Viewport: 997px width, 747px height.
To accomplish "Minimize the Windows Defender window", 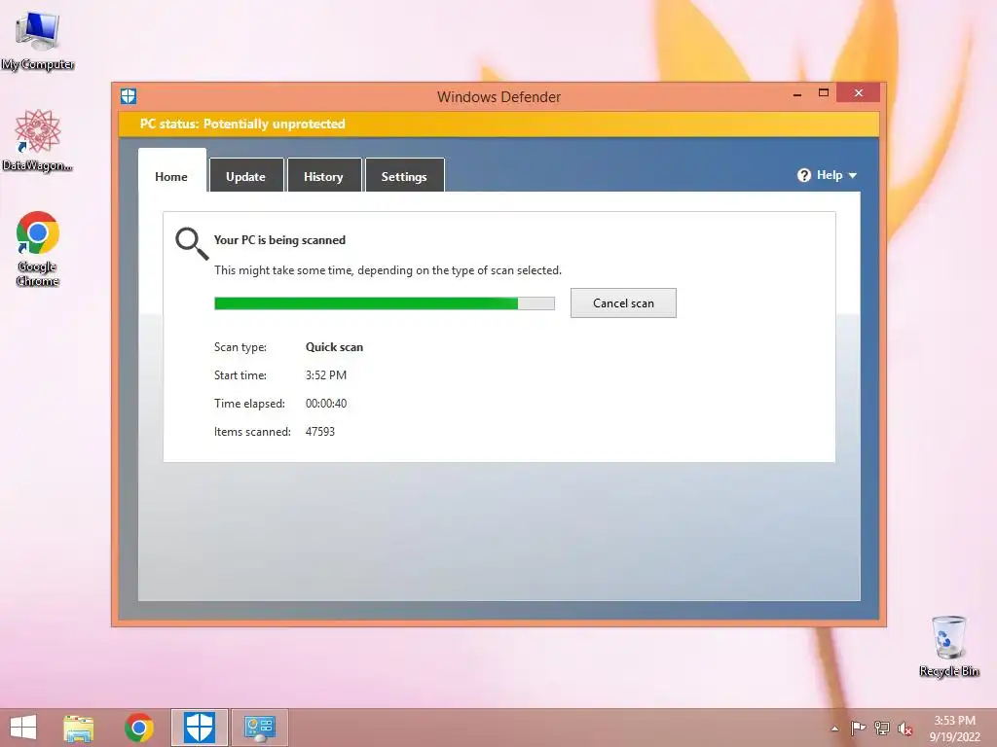I will [x=797, y=93].
